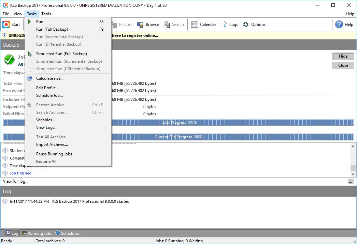Click the blue Help question mark icon
This screenshot has height=244, width=357.
(x=339, y=24)
